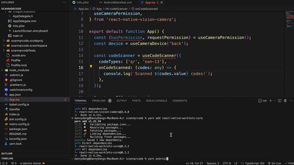294x165 pixels.
Task: Create a new terminal with plus icon
Action: coord(271,101)
